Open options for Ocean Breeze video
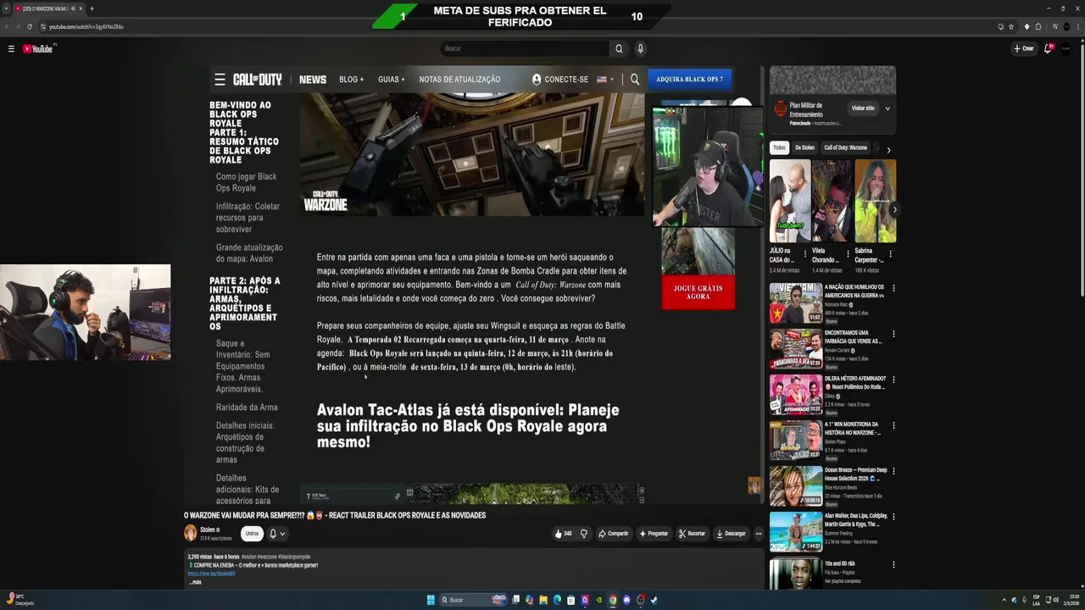The image size is (1085, 610). [x=893, y=471]
